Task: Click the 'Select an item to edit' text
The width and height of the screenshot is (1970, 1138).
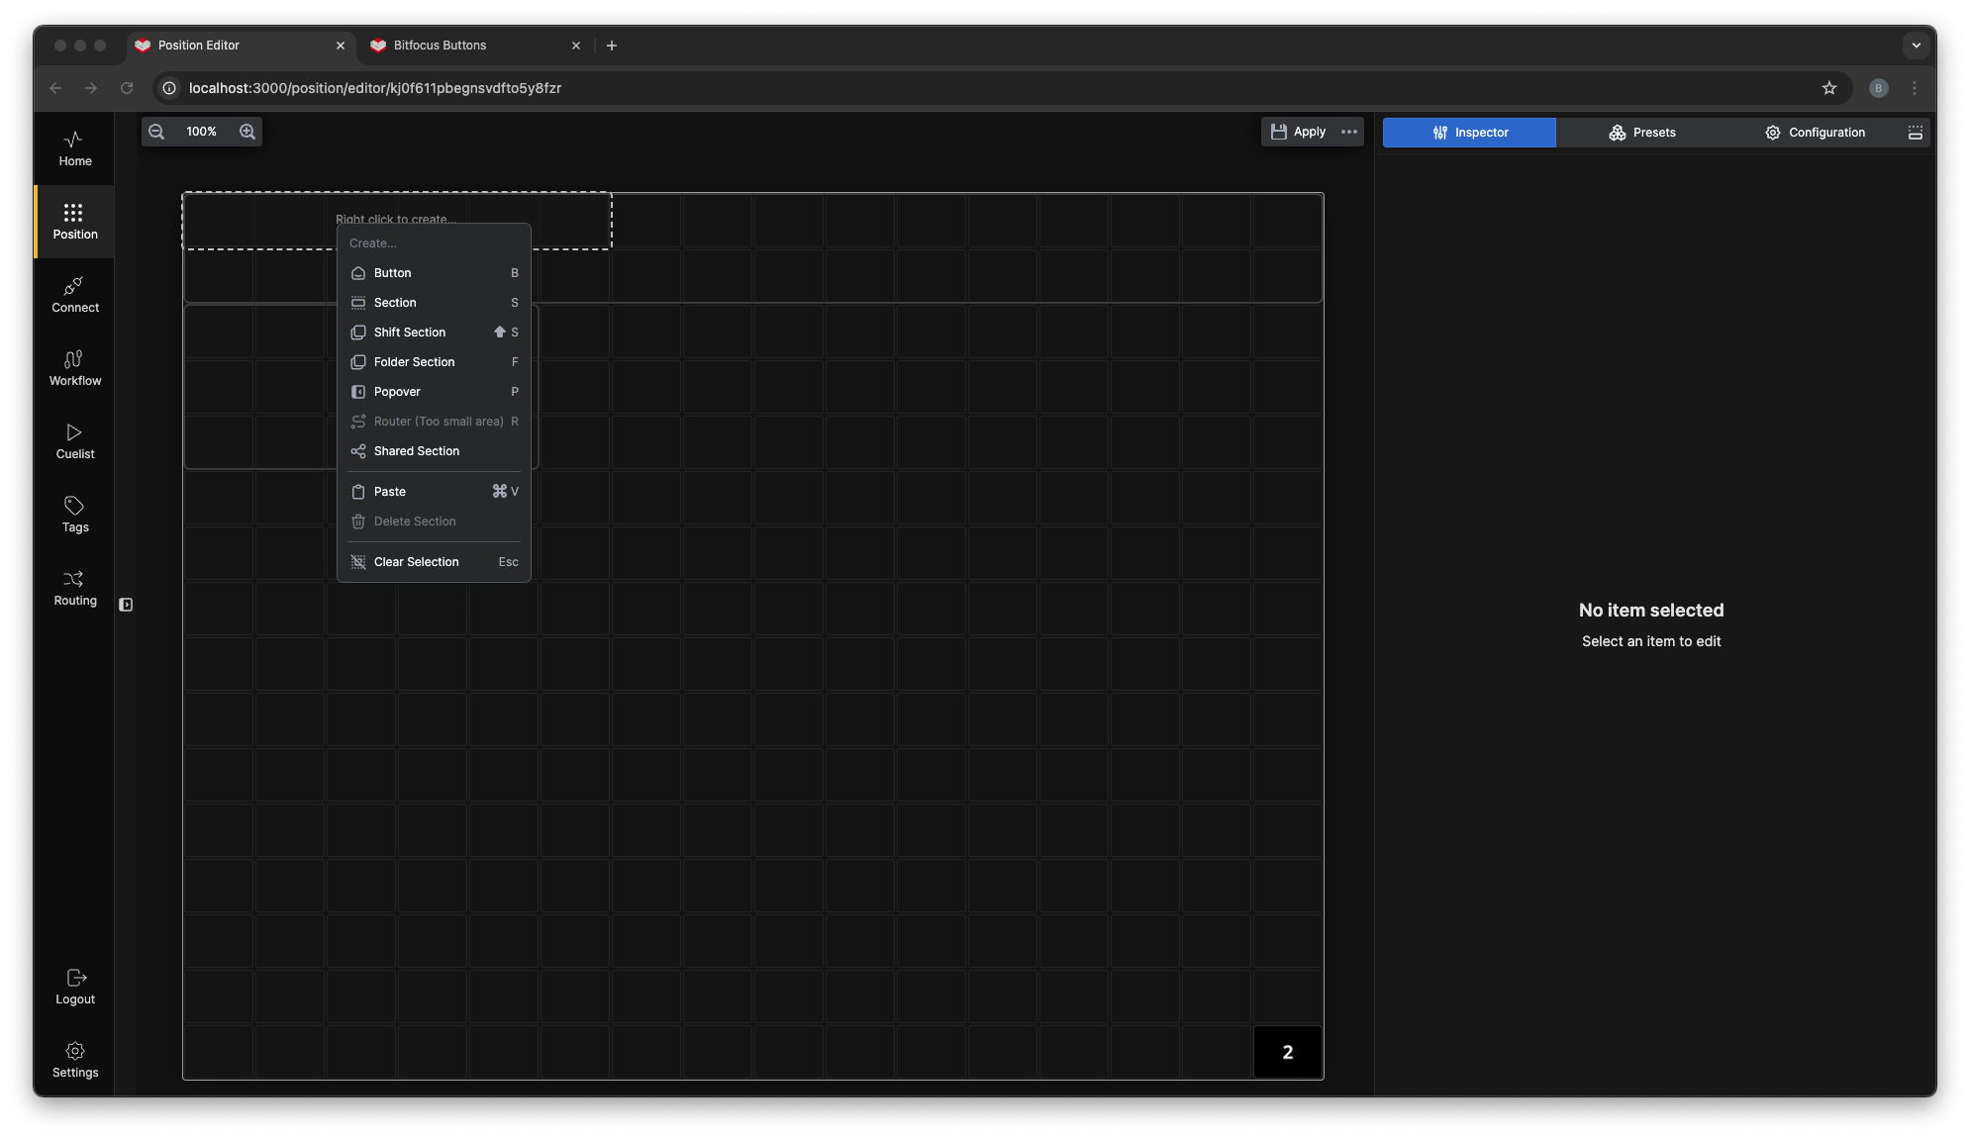Action: coord(1651,641)
